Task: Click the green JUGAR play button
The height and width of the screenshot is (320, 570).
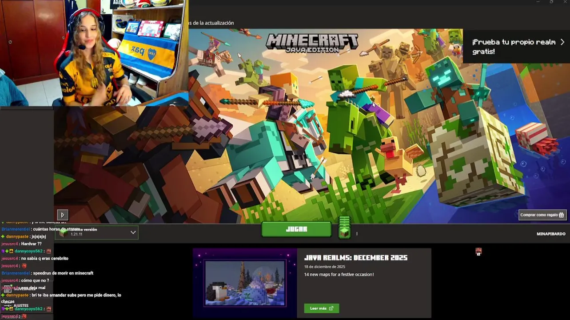Action: [x=296, y=229]
